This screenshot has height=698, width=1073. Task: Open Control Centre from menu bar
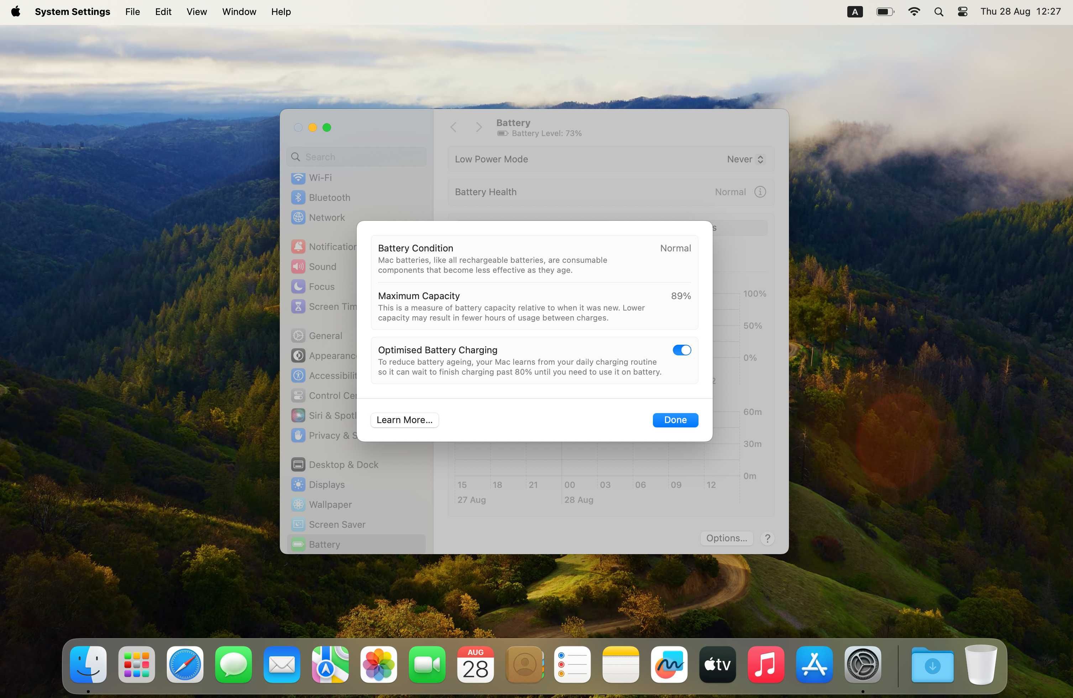pos(963,12)
